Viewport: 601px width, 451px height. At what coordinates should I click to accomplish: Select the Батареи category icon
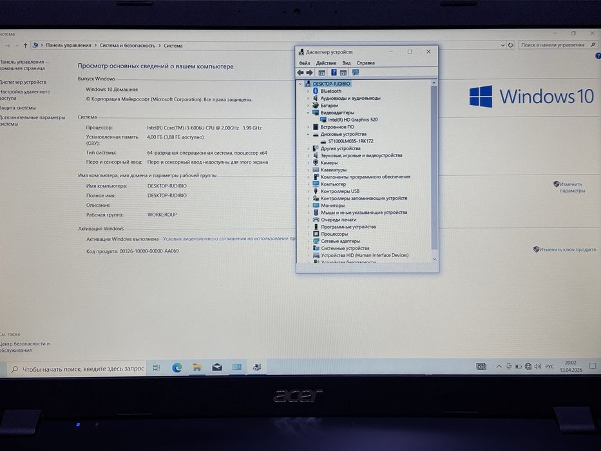click(316, 105)
